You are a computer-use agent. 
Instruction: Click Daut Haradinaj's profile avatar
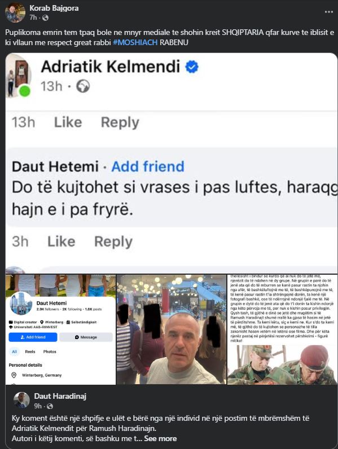point(22,400)
